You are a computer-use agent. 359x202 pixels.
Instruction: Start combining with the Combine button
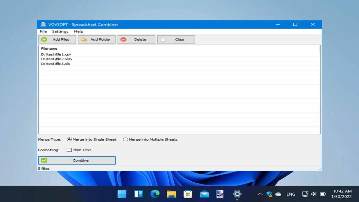[77, 160]
